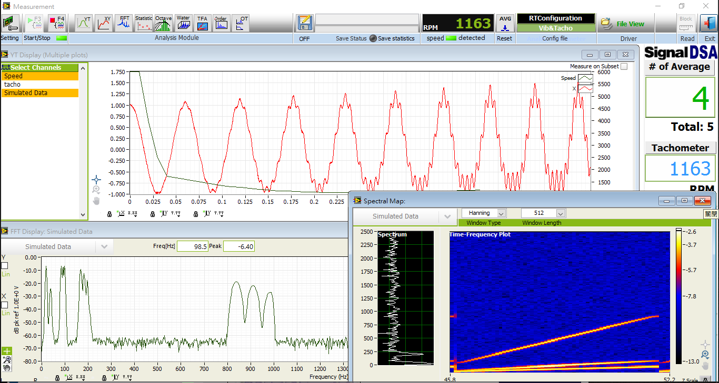Select zoom tool in Spectral Map
This screenshot has height=383, width=719.
coord(705,355)
